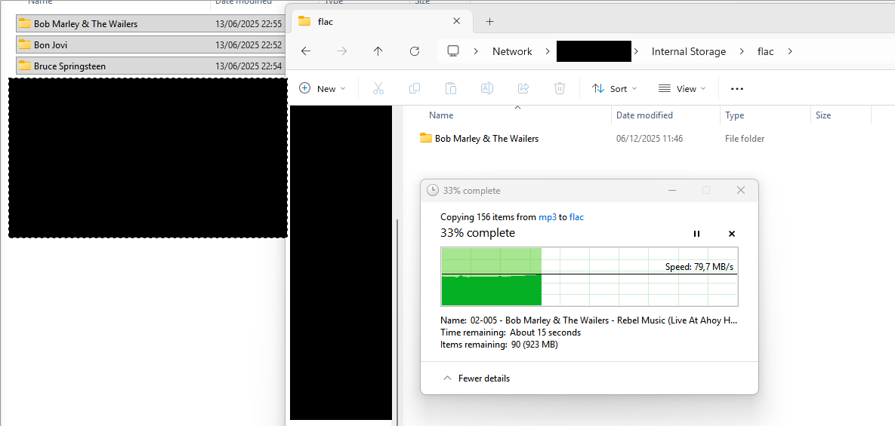Click the Up directory arrow

pyautogui.click(x=378, y=51)
